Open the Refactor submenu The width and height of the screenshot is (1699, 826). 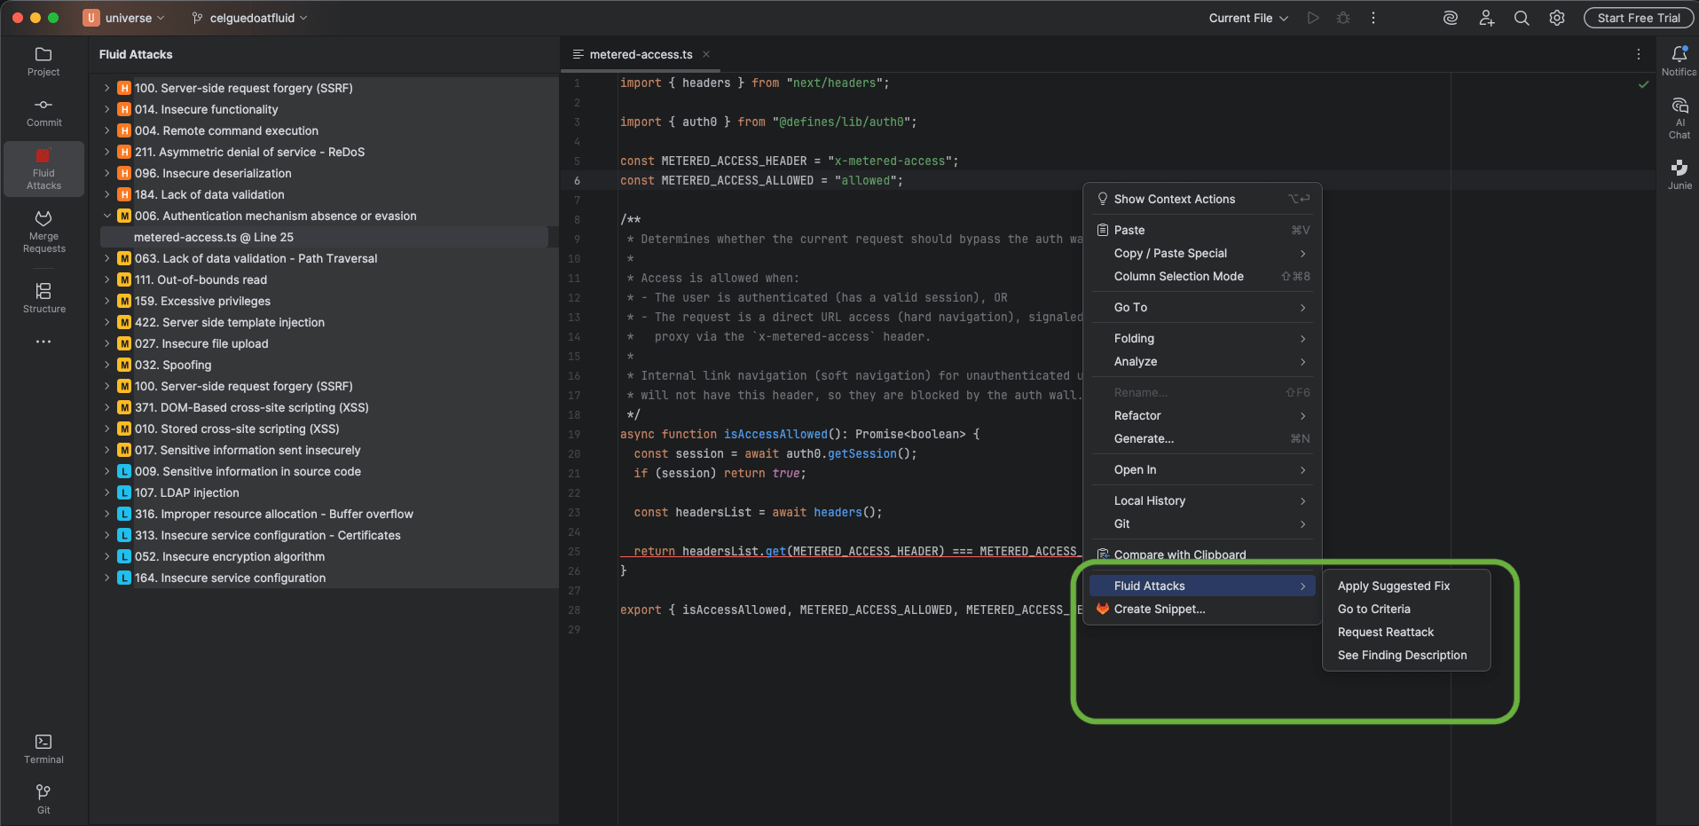coord(1202,415)
